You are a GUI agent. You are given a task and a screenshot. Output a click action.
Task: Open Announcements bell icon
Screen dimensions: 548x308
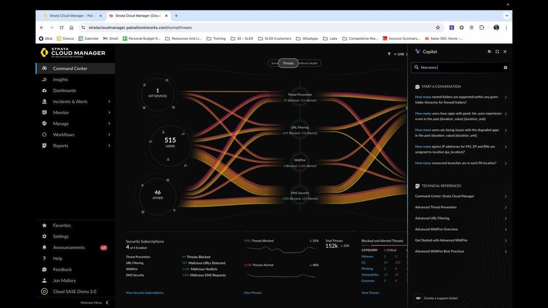[44, 247]
